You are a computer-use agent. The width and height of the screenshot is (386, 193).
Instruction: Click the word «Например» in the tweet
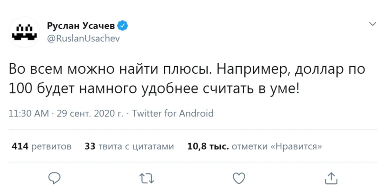pyautogui.click(x=251, y=69)
